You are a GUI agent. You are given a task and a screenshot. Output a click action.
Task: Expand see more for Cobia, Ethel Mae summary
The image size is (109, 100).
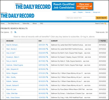coord(89,93)
